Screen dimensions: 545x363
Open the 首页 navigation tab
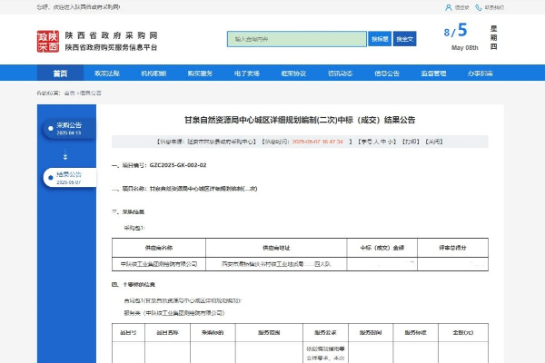[60, 74]
